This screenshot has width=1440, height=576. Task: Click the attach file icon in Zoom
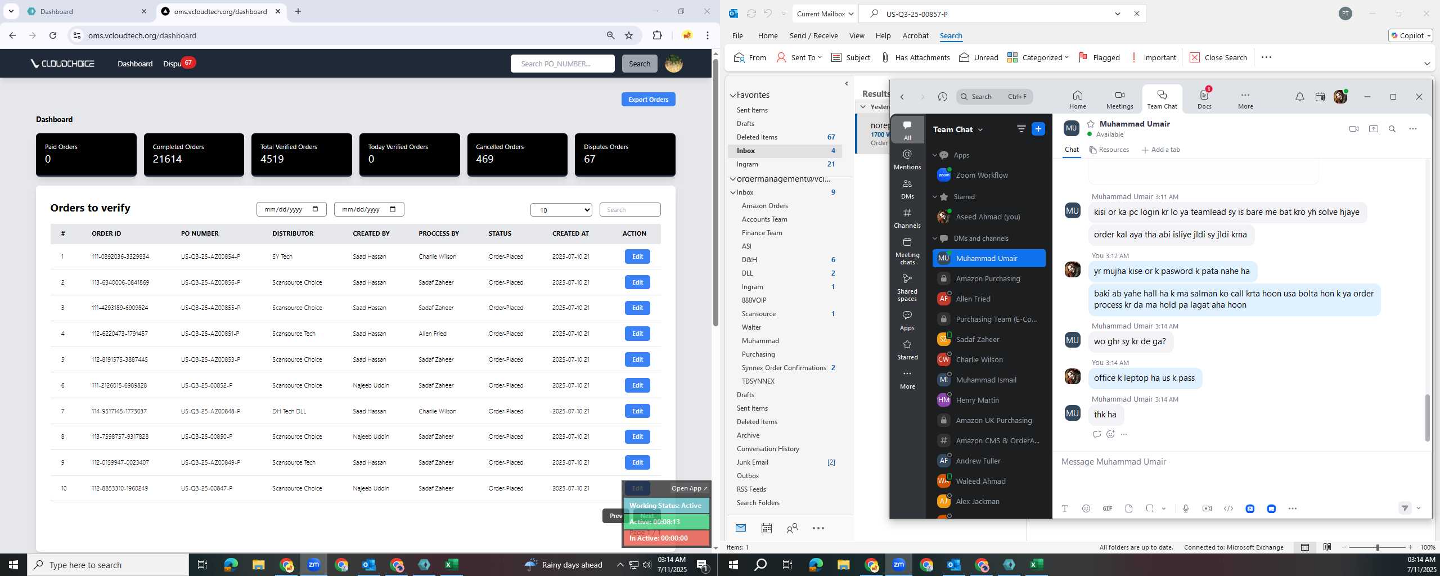tap(1128, 508)
